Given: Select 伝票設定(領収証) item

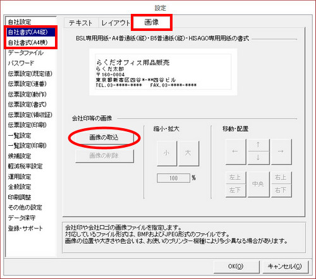Looking at the screenshot, I should (30, 115).
